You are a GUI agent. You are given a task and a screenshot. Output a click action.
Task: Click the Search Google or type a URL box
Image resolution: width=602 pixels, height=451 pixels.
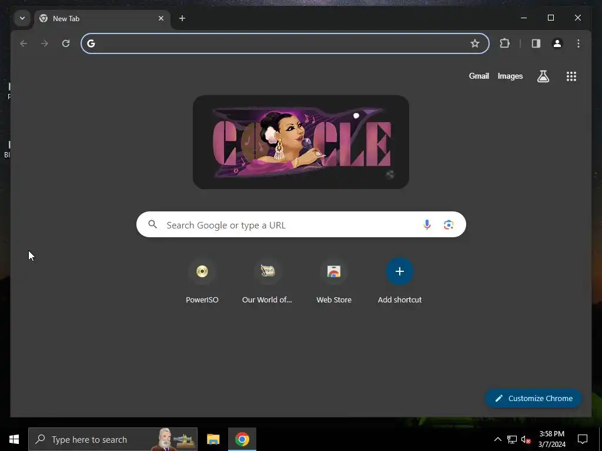pyautogui.click(x=301, y=225)
